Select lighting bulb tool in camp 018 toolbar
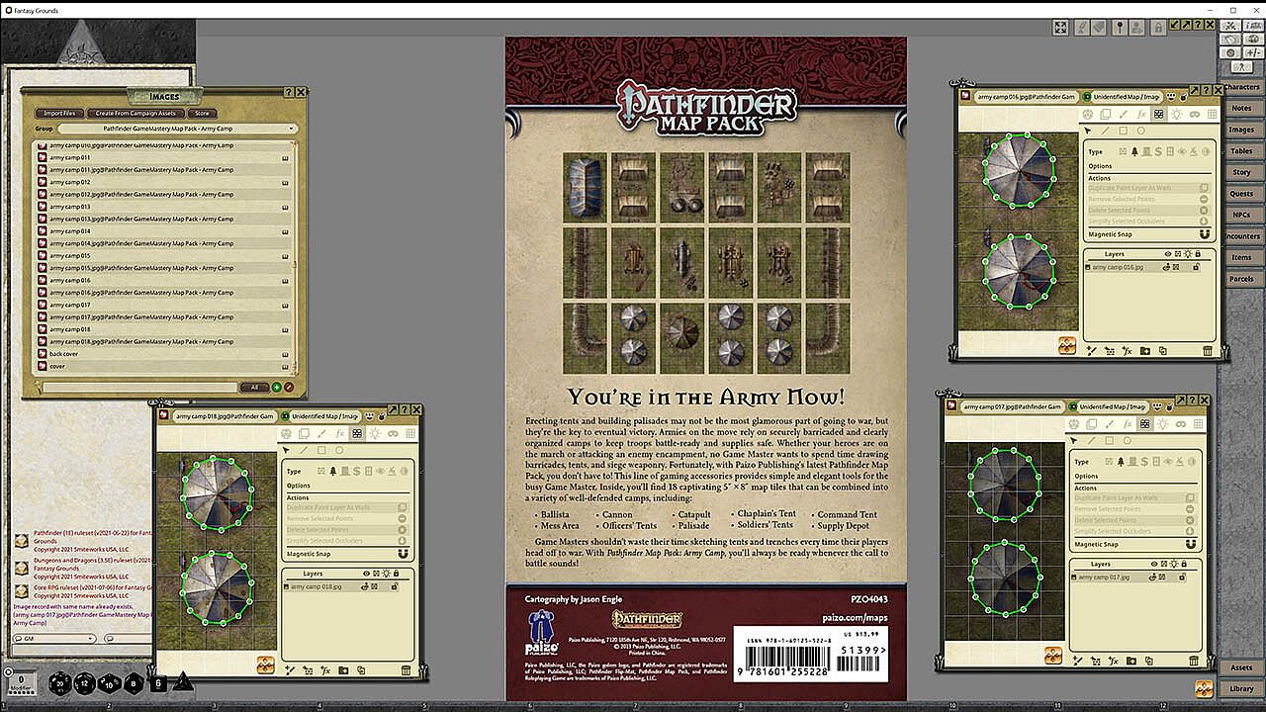The image size is (1266, 712). (x=375, y=433)
